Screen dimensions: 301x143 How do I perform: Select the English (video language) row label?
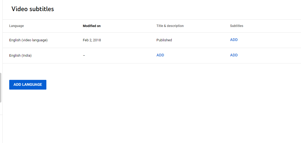(28, 40)
